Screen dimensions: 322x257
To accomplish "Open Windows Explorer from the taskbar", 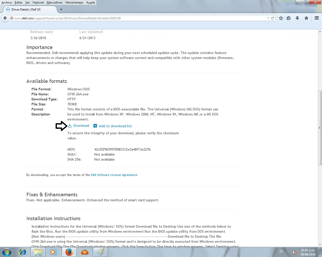I will (x=38, y=252).
